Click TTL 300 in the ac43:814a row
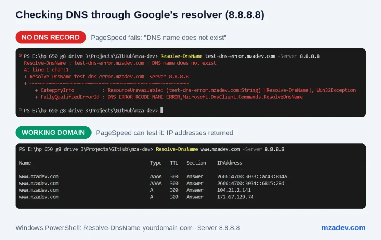This screenshot has height=240, width=381. tap(174, 176)
